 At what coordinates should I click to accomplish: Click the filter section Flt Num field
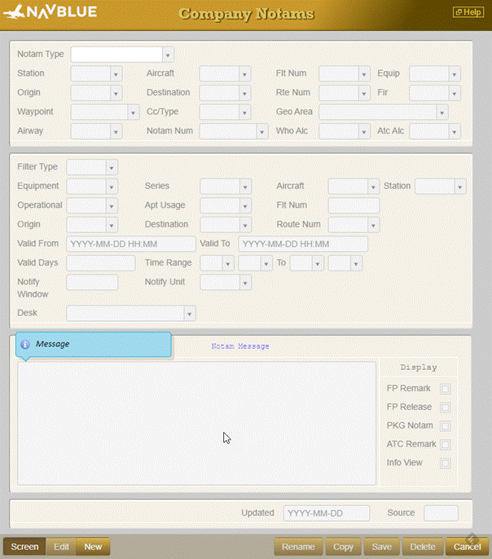point(354,206)
